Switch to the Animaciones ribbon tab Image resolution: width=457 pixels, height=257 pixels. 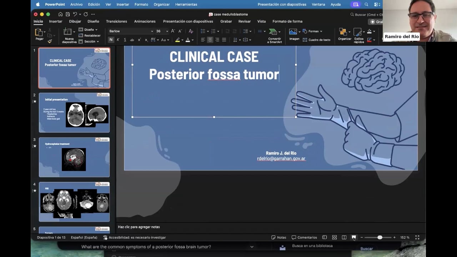pos(145,21)
